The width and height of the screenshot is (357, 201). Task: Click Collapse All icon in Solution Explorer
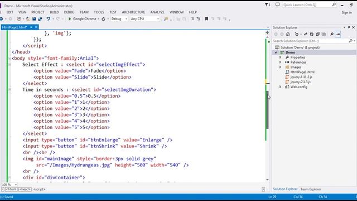(317, 34)
